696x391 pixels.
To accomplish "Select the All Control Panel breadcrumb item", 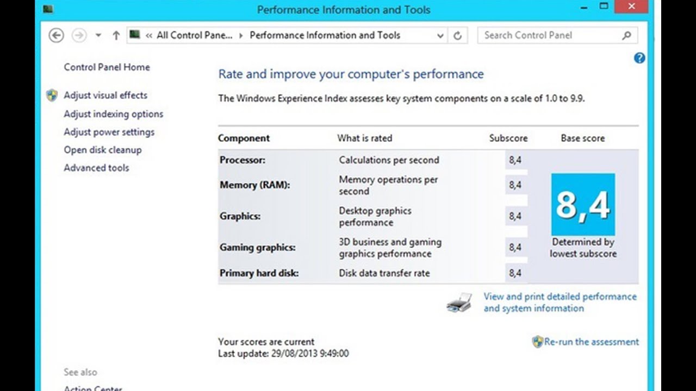I will coord(194,35).
